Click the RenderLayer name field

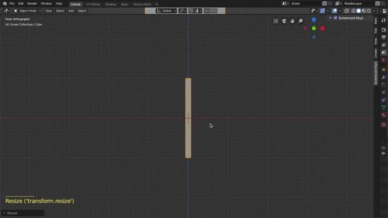tap(359, 4)
